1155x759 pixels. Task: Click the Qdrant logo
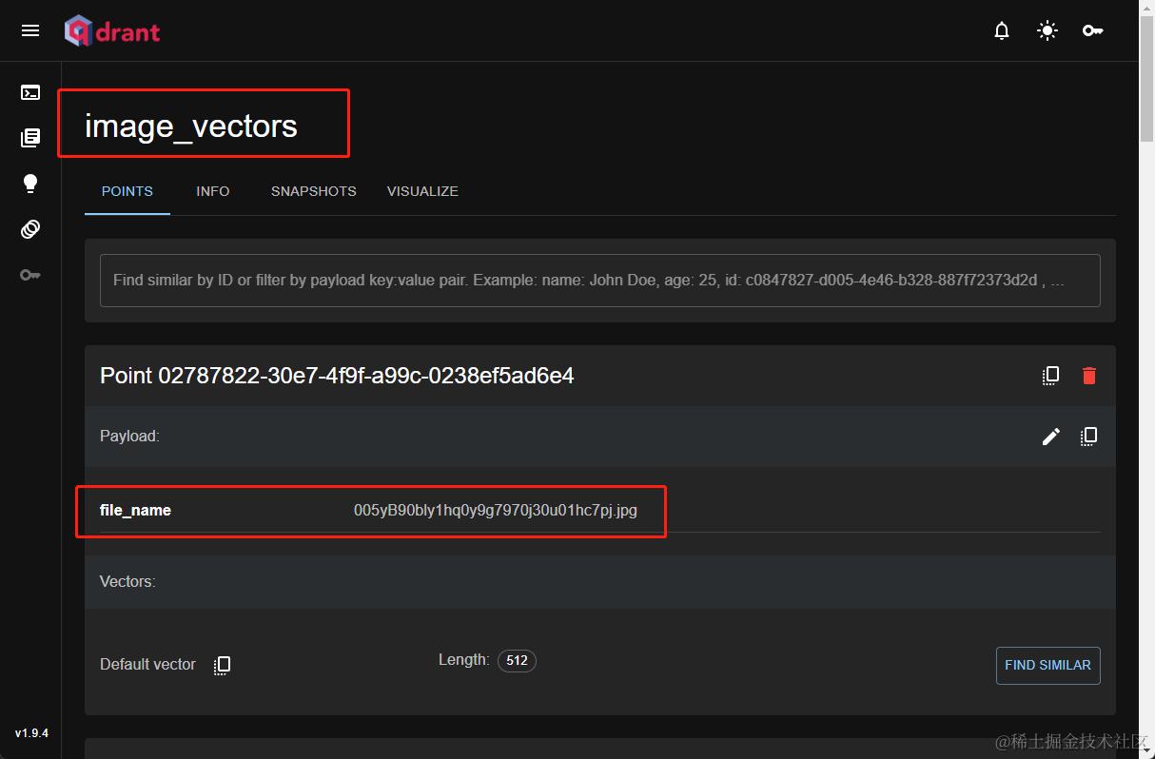112,31
